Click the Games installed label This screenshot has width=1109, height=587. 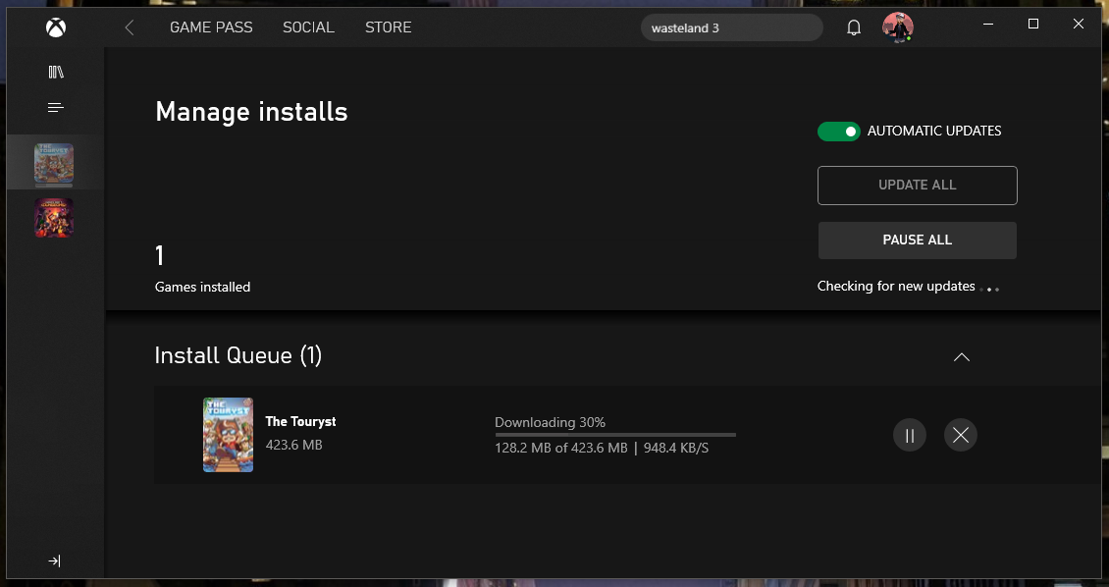click(202, 288)
